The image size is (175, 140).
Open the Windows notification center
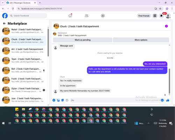point(171,123)
